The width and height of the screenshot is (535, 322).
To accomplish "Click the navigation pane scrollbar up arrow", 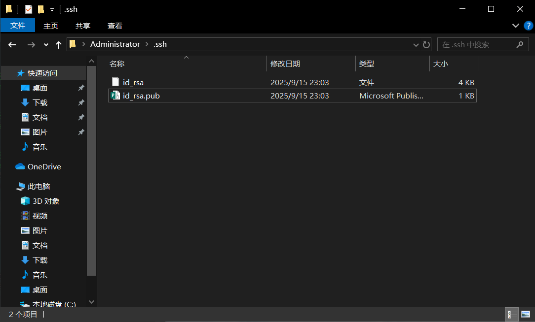I will pos(91,61).
